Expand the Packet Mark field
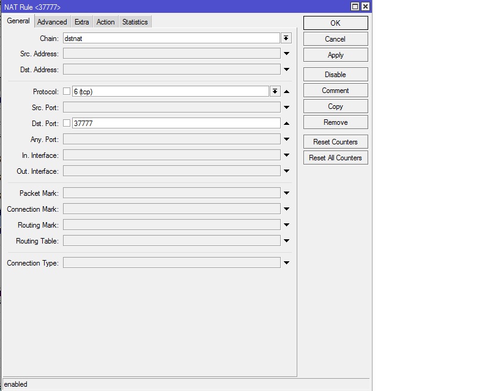 287,193
